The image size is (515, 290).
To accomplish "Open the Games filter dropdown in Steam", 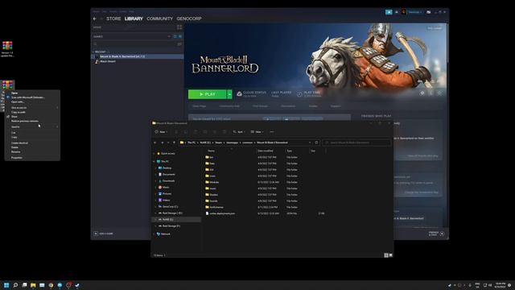I will click(x=169, y=36).
